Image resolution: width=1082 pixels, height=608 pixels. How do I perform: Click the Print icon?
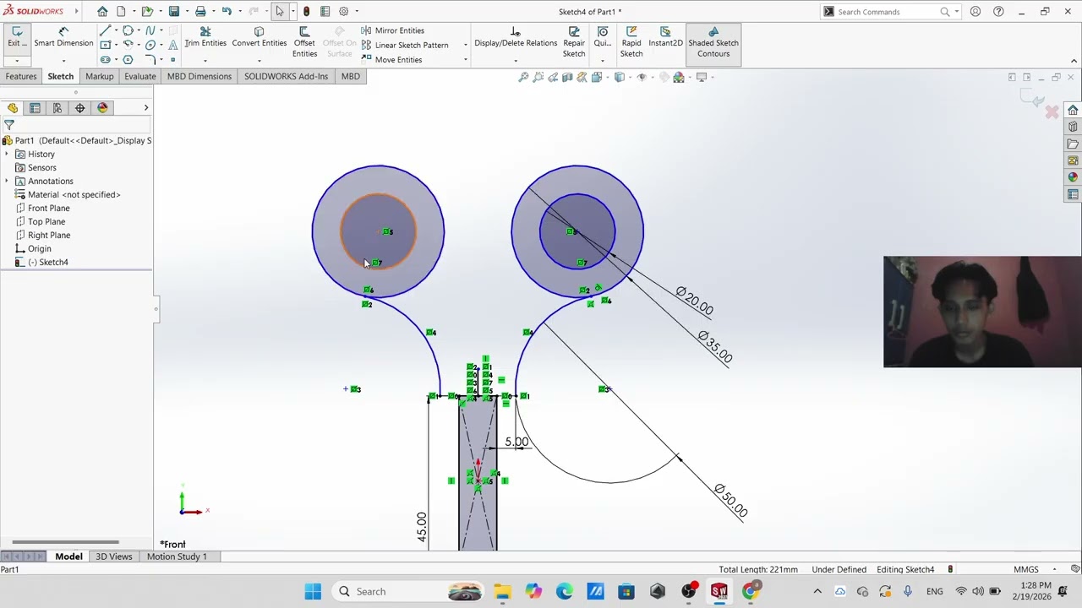pos(200,11)
